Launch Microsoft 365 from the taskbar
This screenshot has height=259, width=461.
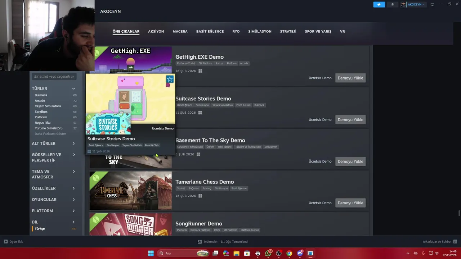tap(226, 253)
